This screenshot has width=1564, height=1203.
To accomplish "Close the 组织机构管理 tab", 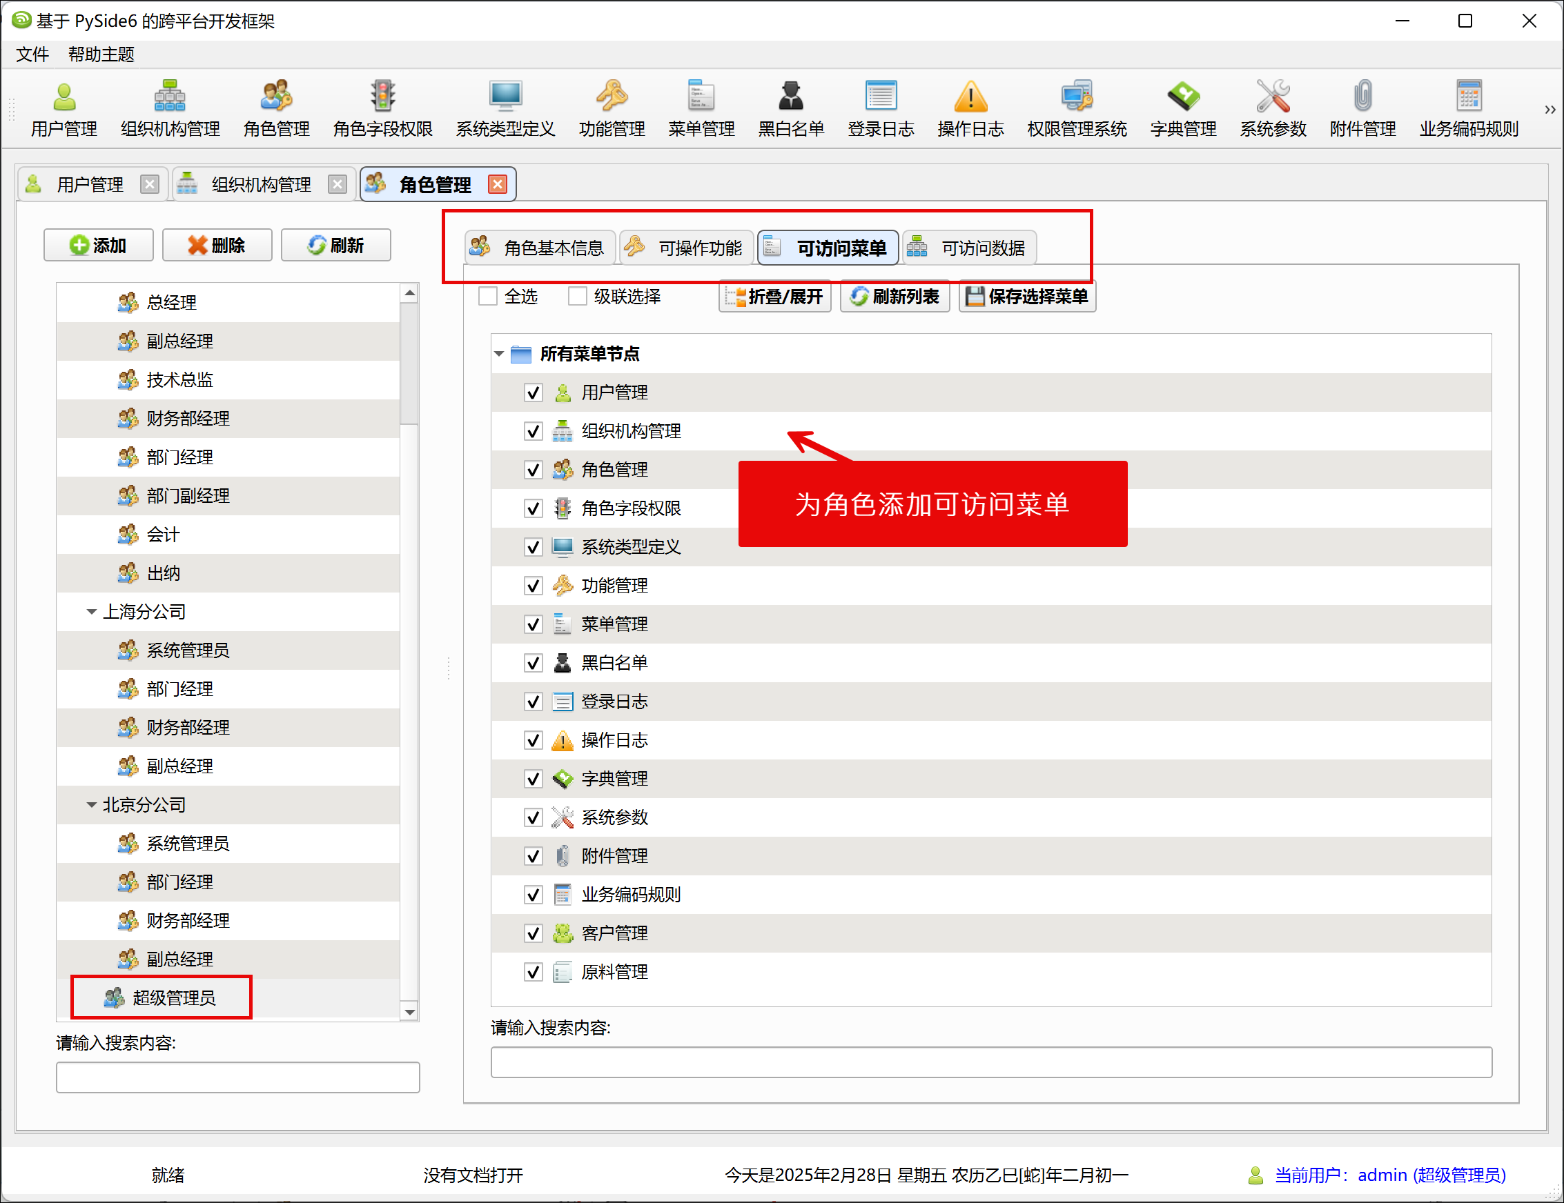I will 338,185.
